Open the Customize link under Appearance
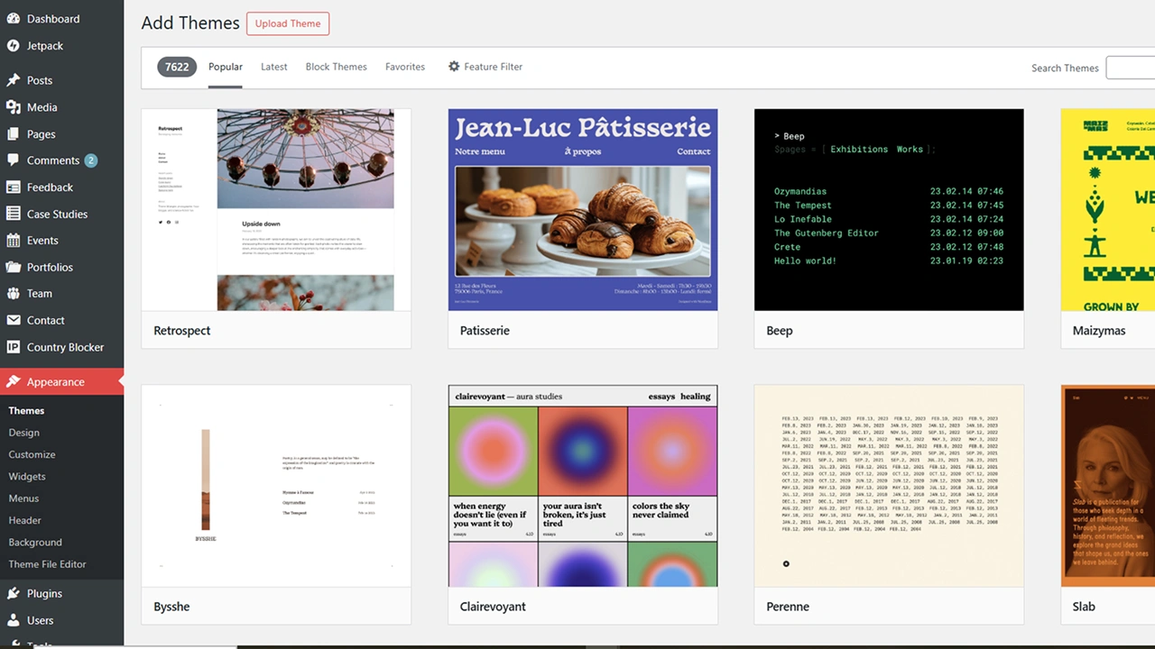This screenshot has width=1155, height=649. tap(32, 454)
